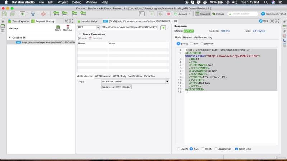Select the pretty response view radio button
This screenshot has height=161, width=287.
tap(178, 44)
